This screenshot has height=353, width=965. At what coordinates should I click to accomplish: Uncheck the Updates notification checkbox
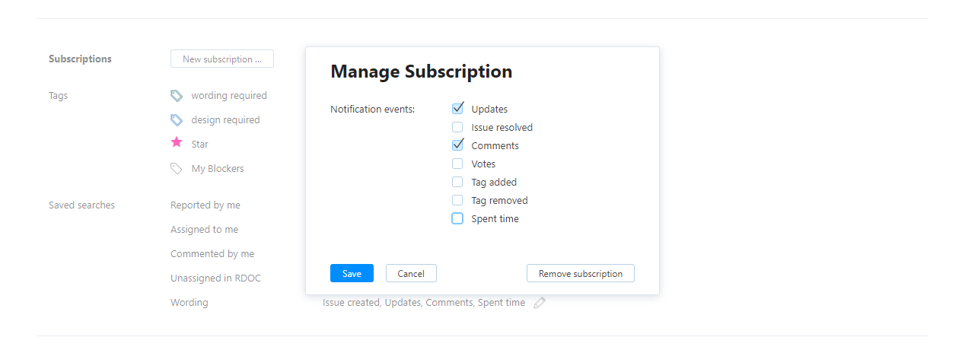[457, 109]
